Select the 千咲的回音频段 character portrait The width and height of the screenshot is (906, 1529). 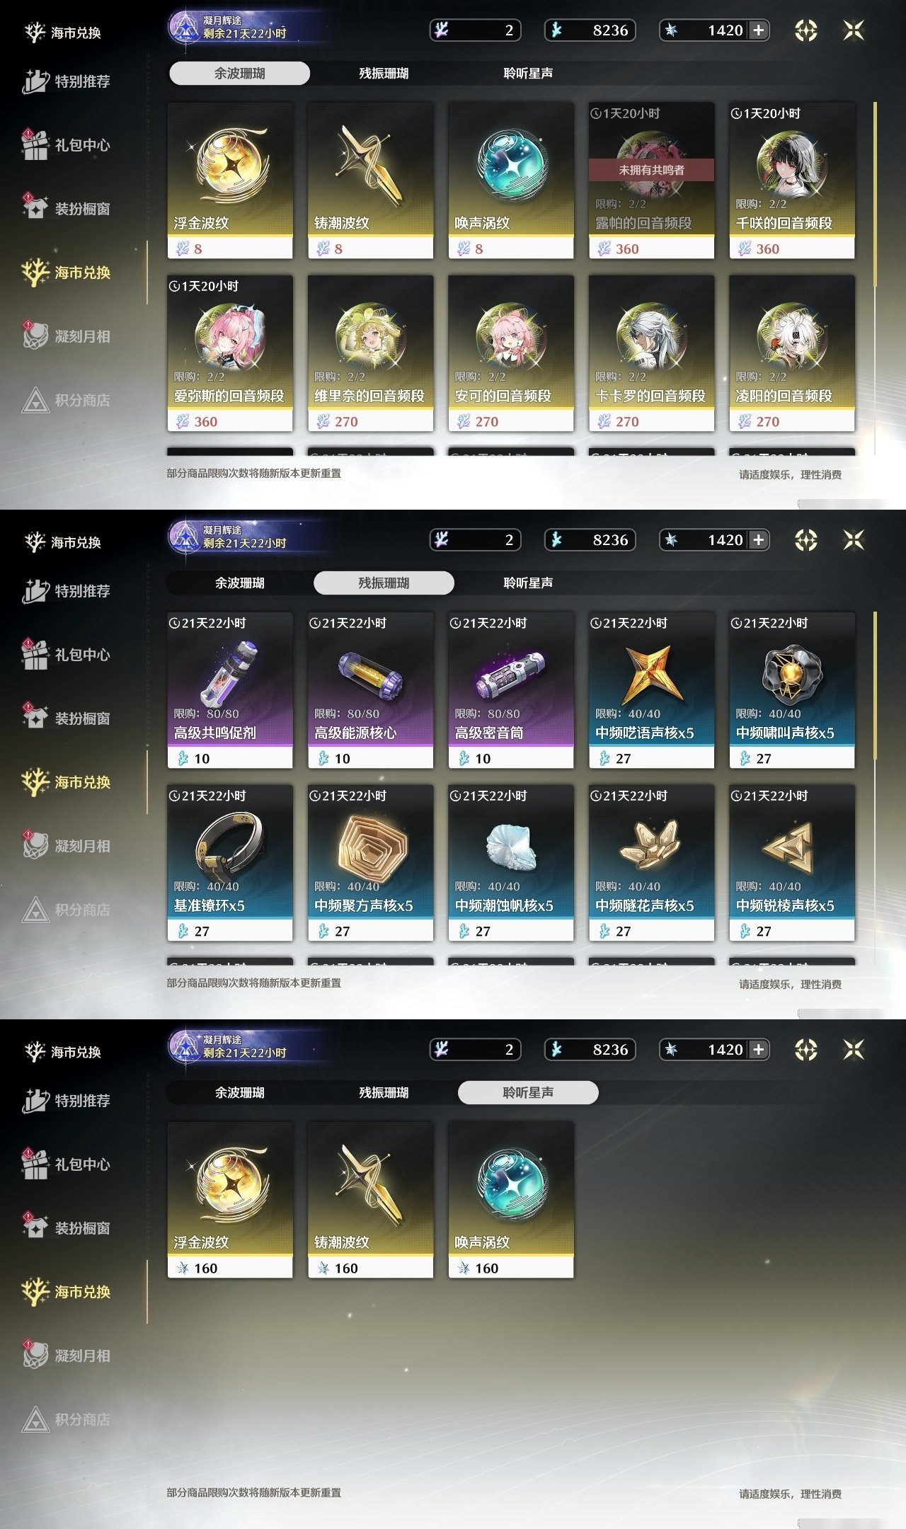coord(791,164)
